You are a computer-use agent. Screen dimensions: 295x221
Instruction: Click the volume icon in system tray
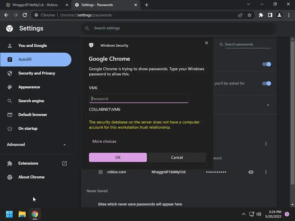coord(259,214)
